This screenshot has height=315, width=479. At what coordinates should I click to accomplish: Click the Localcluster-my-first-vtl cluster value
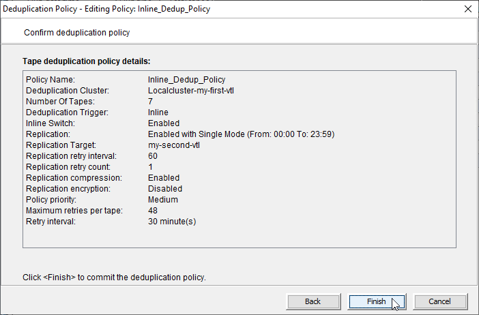191,91
